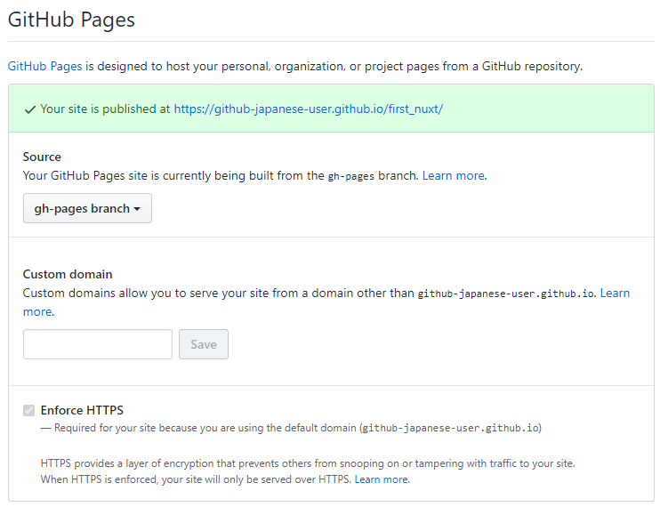660x507 pixels.
Task: Click the Custom domain heading
Action: 68,274
